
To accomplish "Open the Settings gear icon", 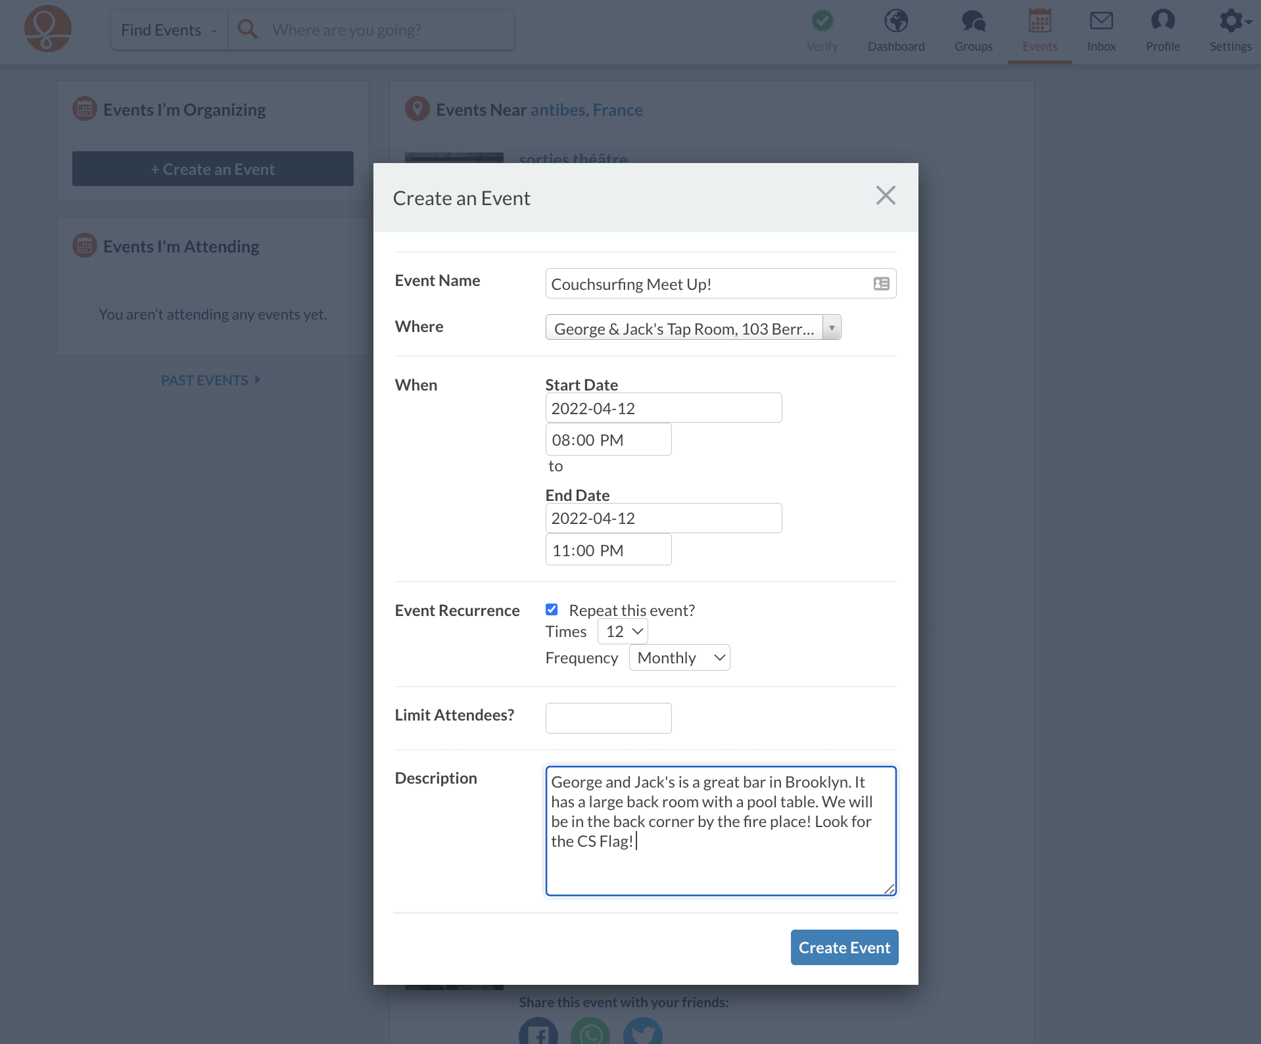I will [x=1231, y=21].
